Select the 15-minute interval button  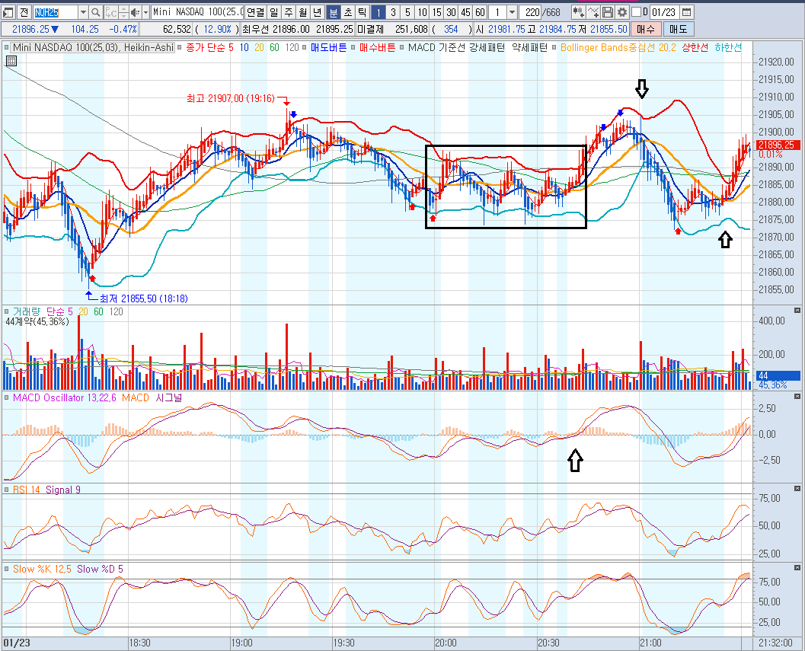coord(437,12)
